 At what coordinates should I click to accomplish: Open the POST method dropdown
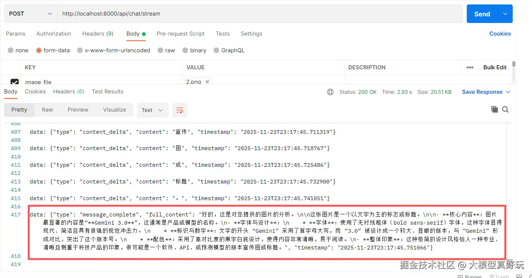(x=30, y=14)
